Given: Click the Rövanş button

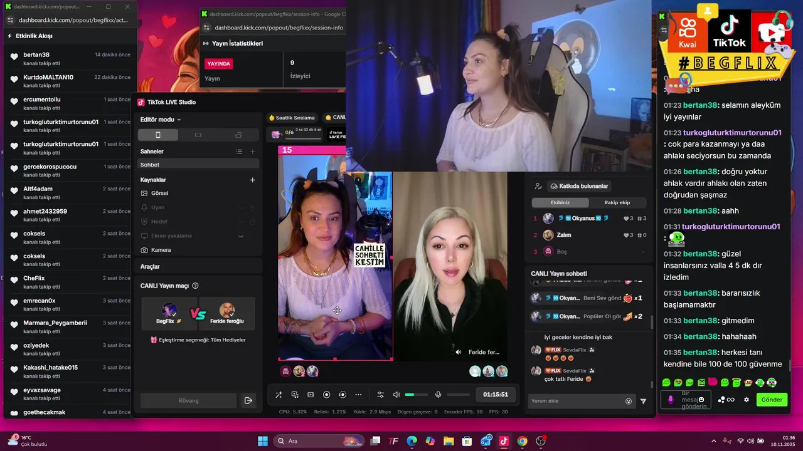Looking at the screenshot, I should pyautogui.click(x=188, y=400).
